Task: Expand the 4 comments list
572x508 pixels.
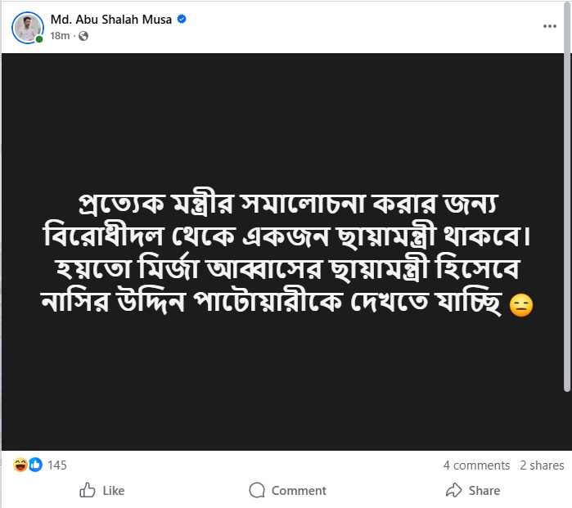Action: tap(476, 465)
